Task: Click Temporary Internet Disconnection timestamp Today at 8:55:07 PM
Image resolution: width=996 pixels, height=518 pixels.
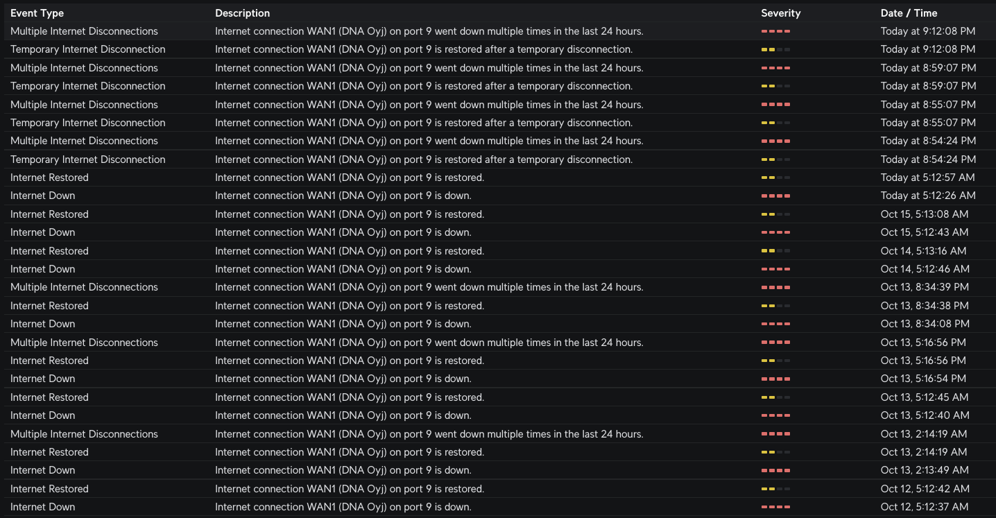Action: tap(928, 123)
